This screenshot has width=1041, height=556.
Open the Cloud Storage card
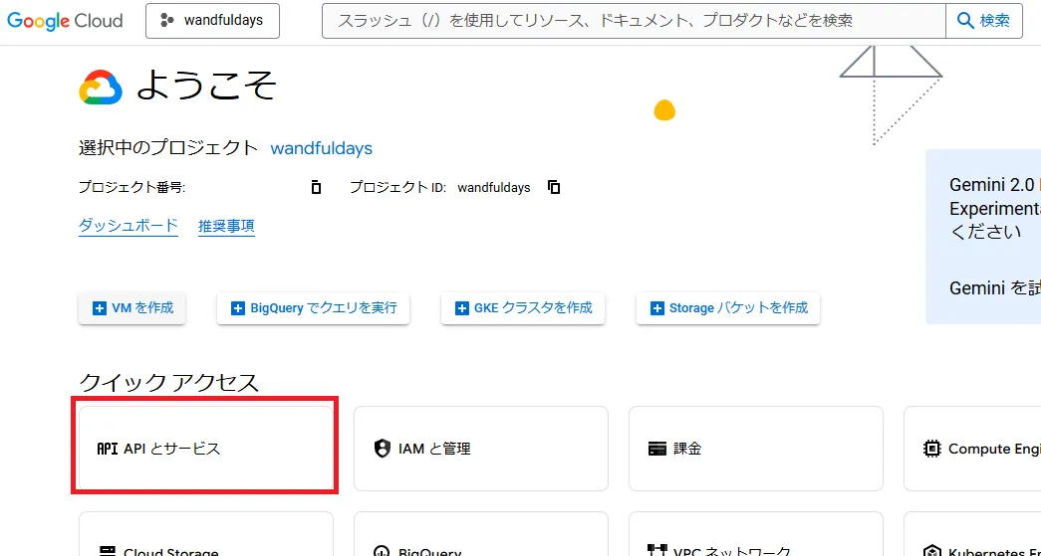coord(206,534)
